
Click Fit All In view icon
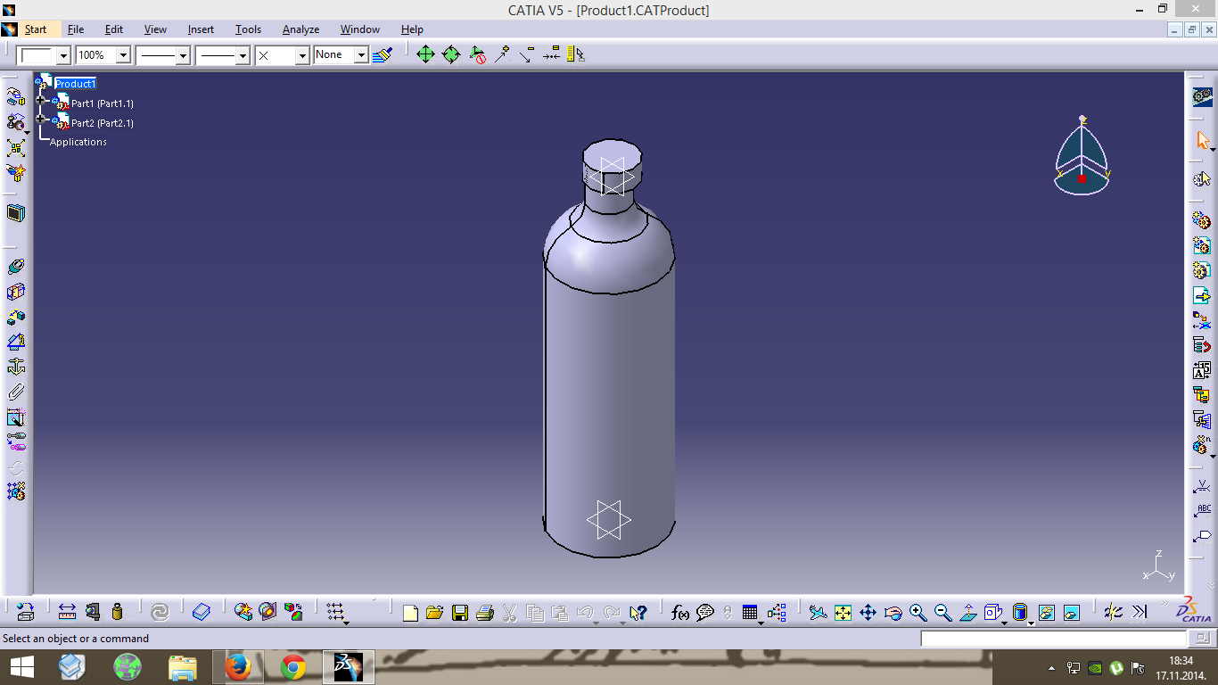[843, 613]
